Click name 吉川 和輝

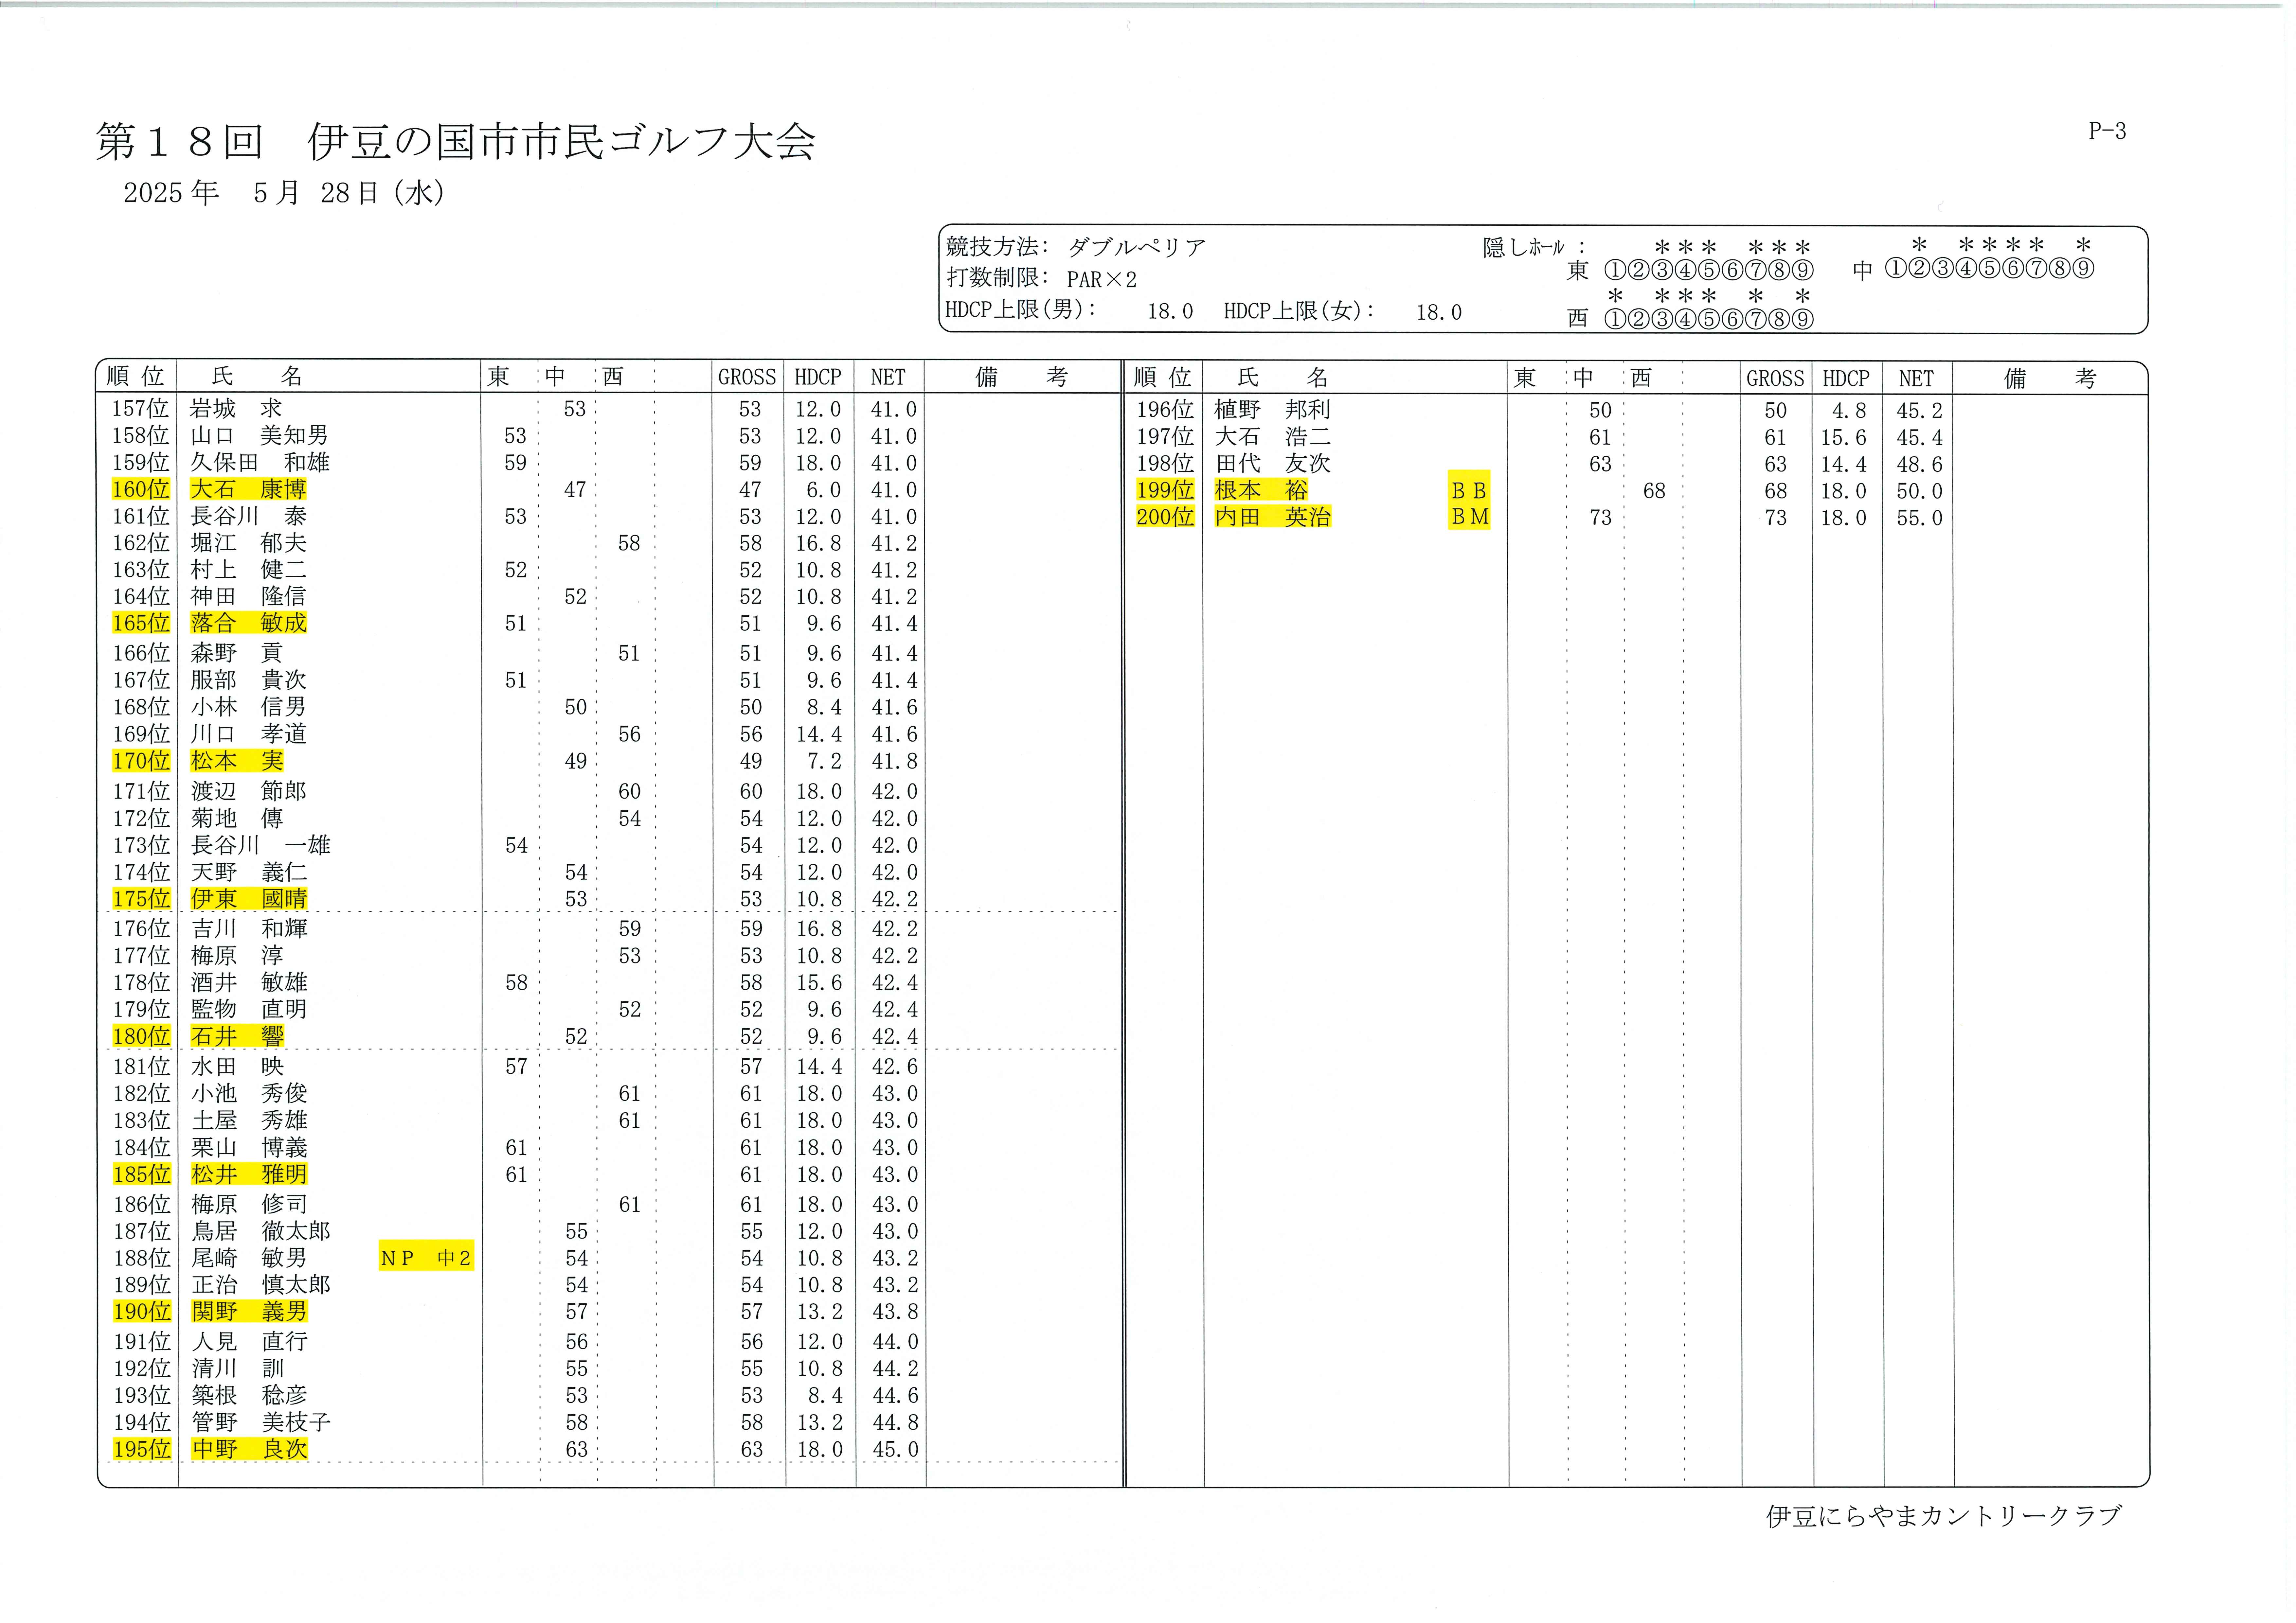pyautogui.click(x=249, y=929)
